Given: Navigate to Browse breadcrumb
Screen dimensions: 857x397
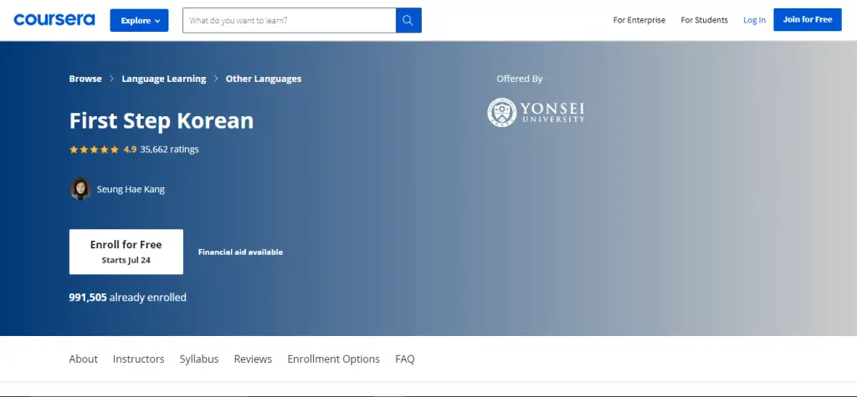Looking at the screenshot, I should click(85, 79).
